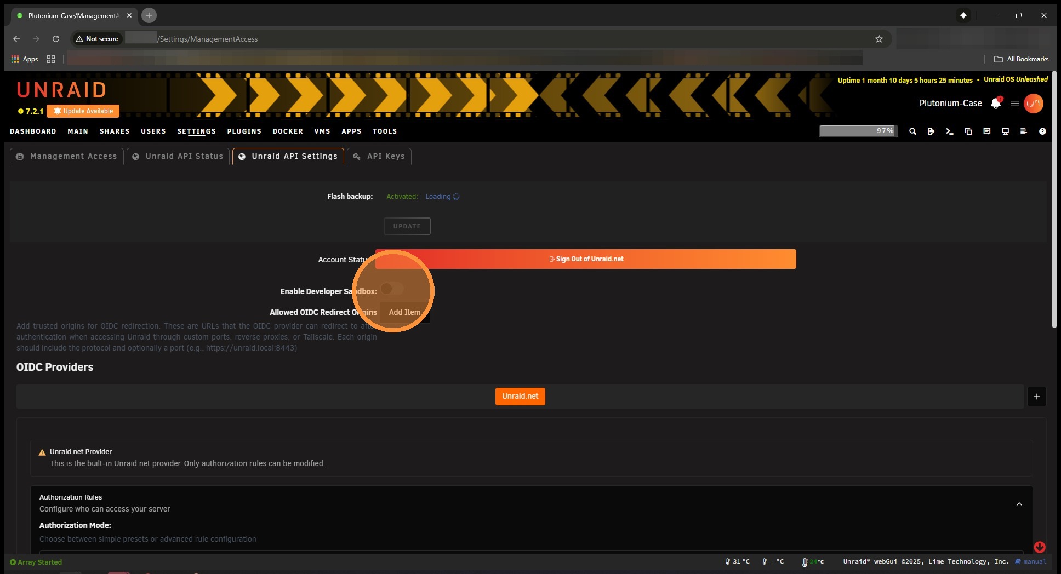Click the orange Unraid account avatar

click(x=1034, y=104)
